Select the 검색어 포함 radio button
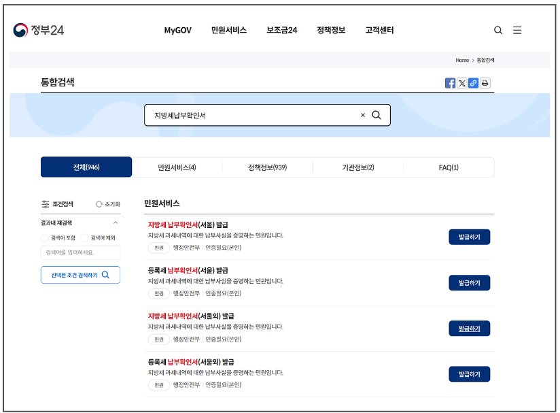 (x=45, y=237)
